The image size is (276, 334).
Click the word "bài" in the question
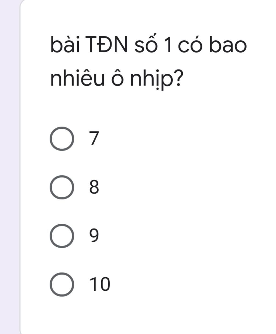(65, 45)
